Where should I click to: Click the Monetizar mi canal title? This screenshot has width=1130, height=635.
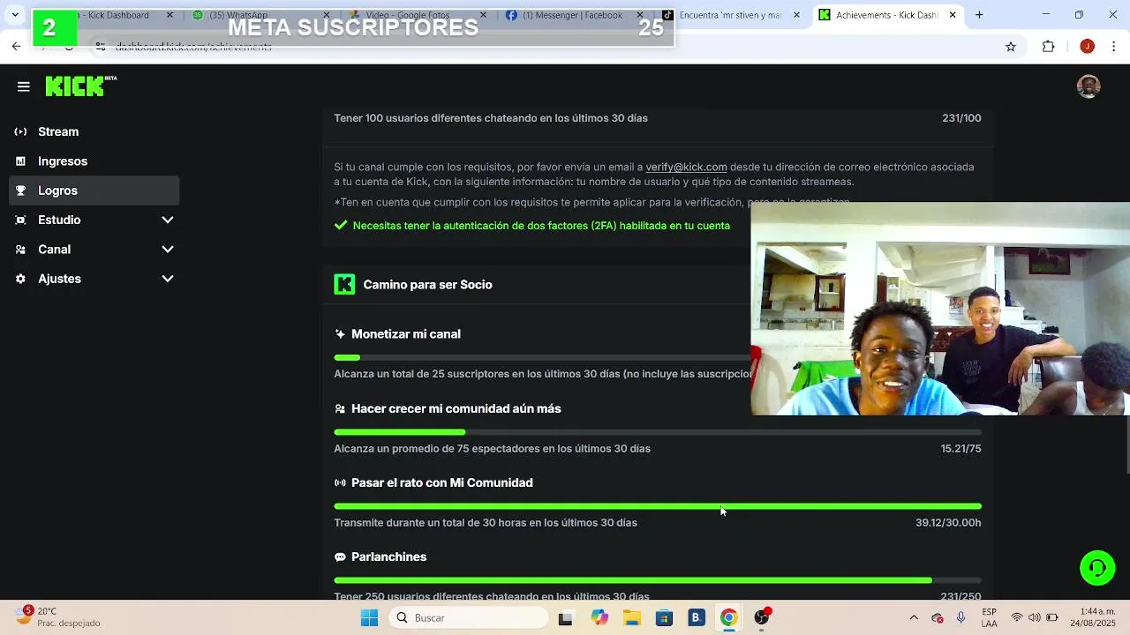point(406,334)
